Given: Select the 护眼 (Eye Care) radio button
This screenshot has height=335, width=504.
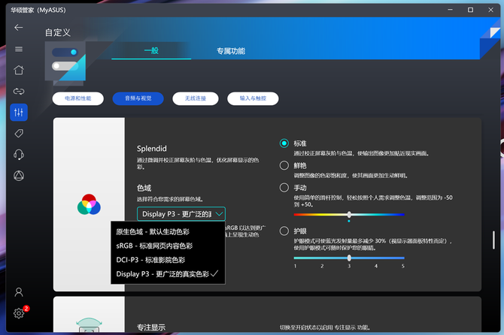Looking at the screenshot, I should click(x=284, y=231).
